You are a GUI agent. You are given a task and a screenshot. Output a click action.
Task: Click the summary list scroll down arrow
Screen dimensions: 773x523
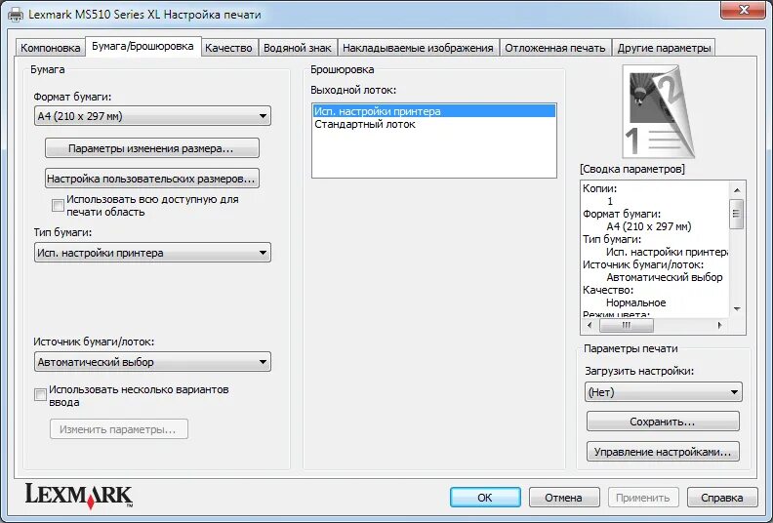(737, 309)
